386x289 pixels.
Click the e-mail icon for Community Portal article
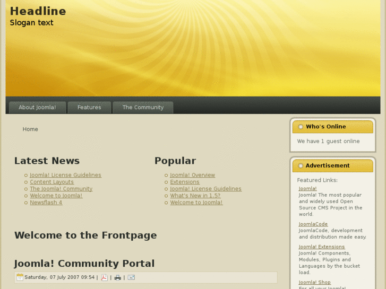pyautogui.click(x=131, y=277)
